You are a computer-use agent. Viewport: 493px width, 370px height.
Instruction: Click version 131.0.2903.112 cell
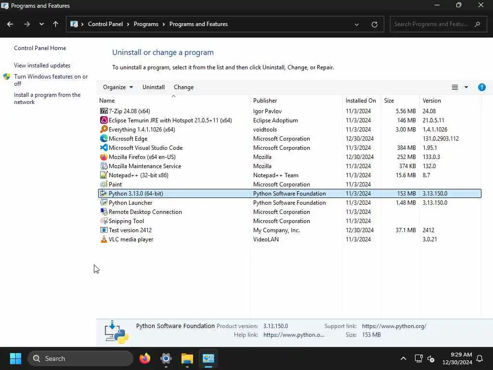pos(441,138)
